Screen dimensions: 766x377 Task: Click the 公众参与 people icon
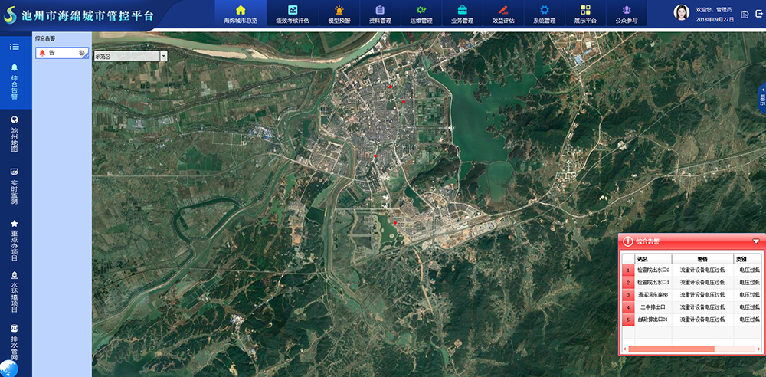coord(627,10)
